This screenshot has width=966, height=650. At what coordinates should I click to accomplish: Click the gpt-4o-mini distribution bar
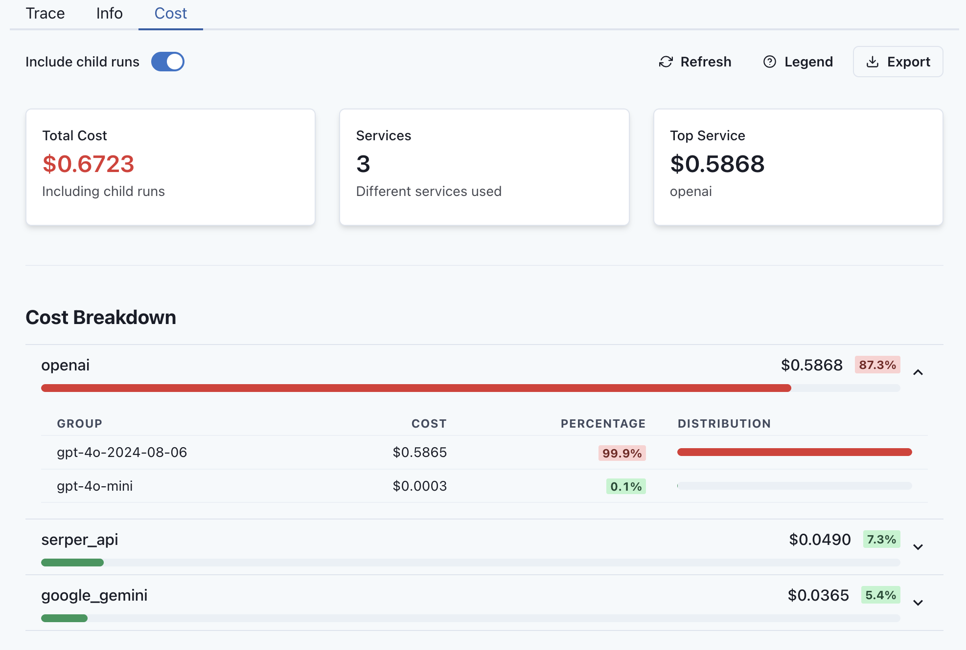coord(795,486)
